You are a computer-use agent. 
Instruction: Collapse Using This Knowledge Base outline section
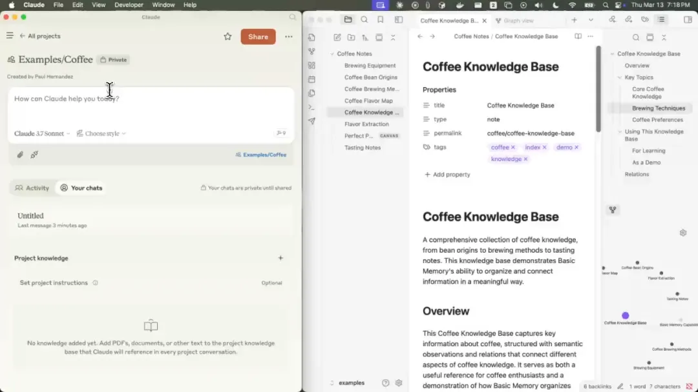coord(620,132)
